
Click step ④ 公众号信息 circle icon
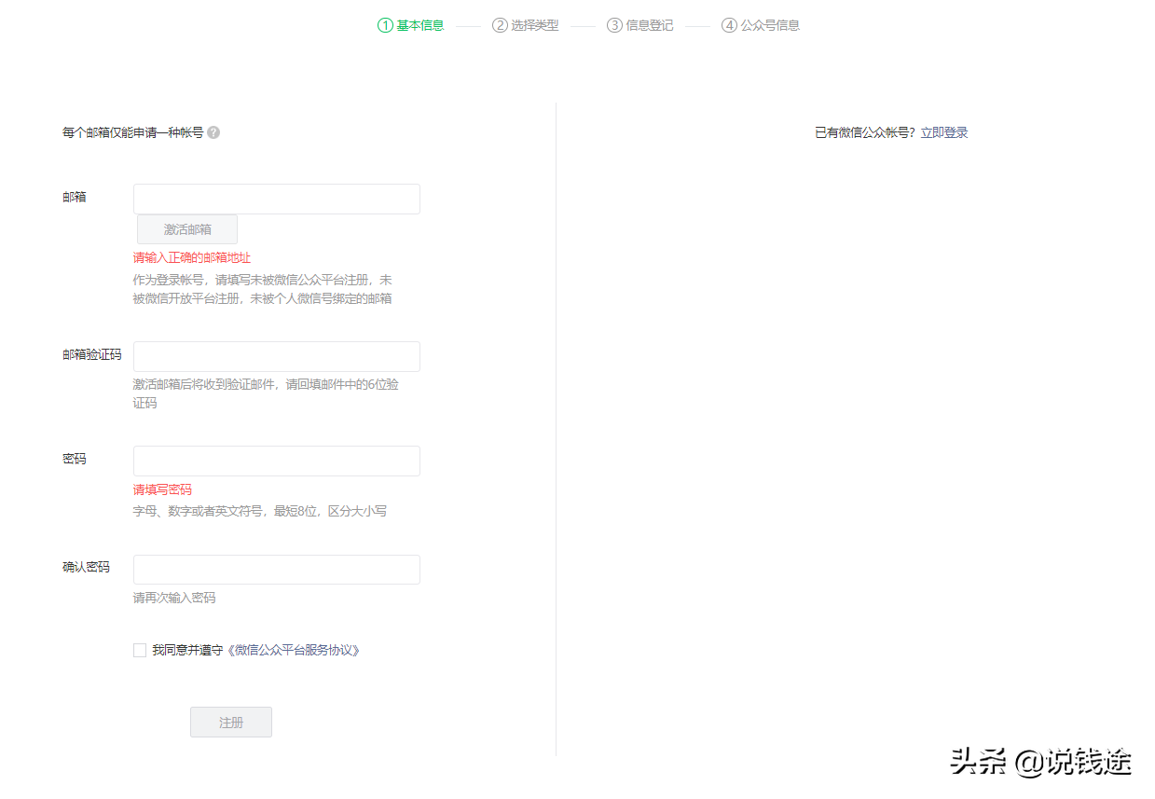click(x=730, y=25)
